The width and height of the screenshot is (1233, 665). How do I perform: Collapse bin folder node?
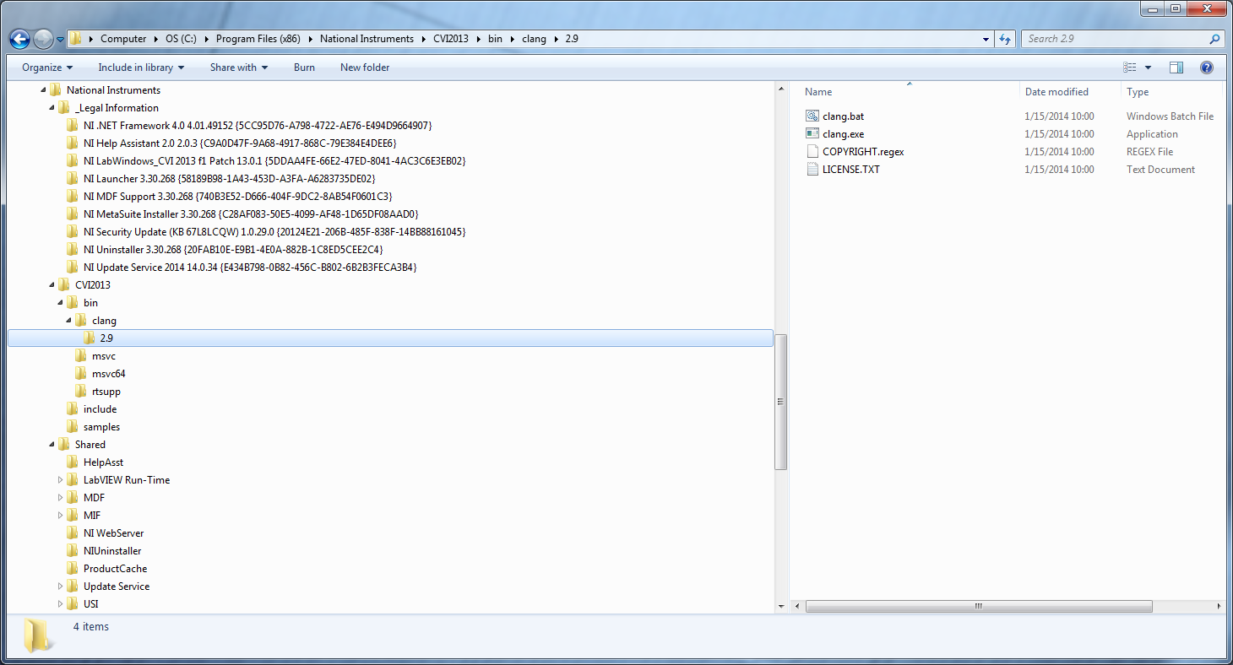coord(60,303)
